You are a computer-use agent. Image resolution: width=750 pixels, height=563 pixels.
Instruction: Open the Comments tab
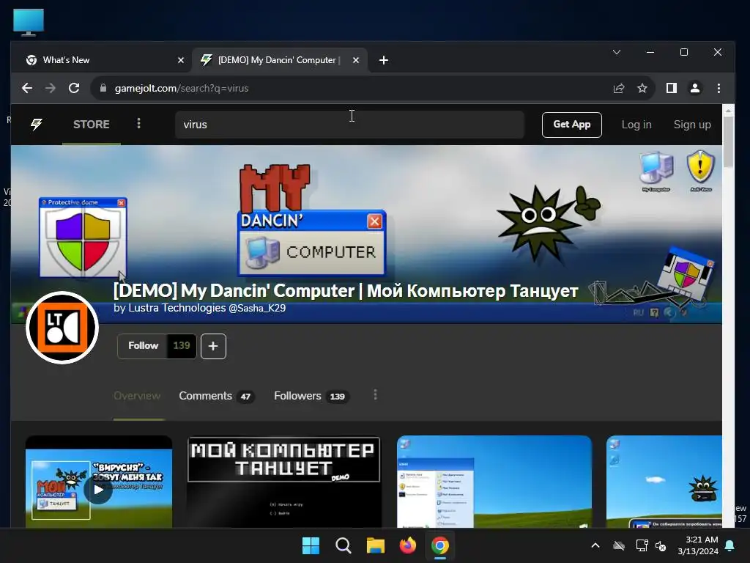pyautogui.click(x=217, y=396)
